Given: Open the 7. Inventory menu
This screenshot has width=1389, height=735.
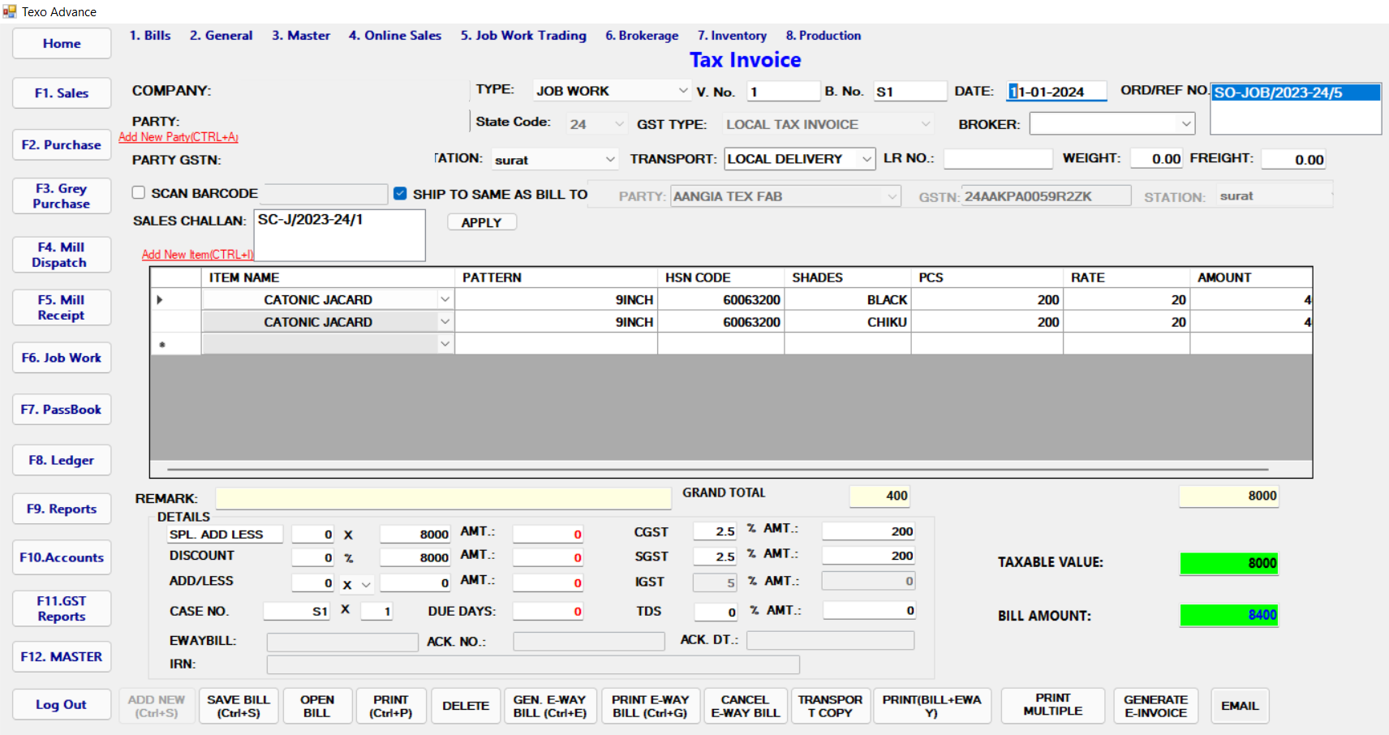Looking at the screenshot, I should click(x=732, y=36).
